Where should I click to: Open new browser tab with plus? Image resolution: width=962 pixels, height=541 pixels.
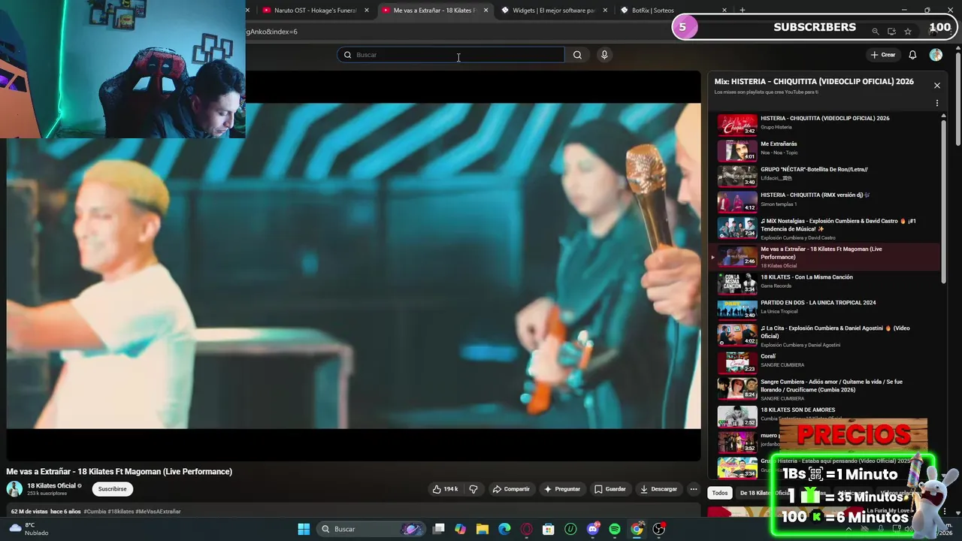(x=743, y=10)
